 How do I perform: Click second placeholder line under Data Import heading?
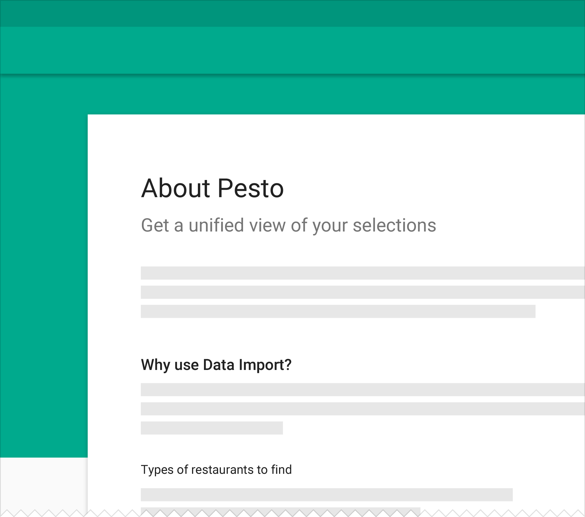[363, 409]
